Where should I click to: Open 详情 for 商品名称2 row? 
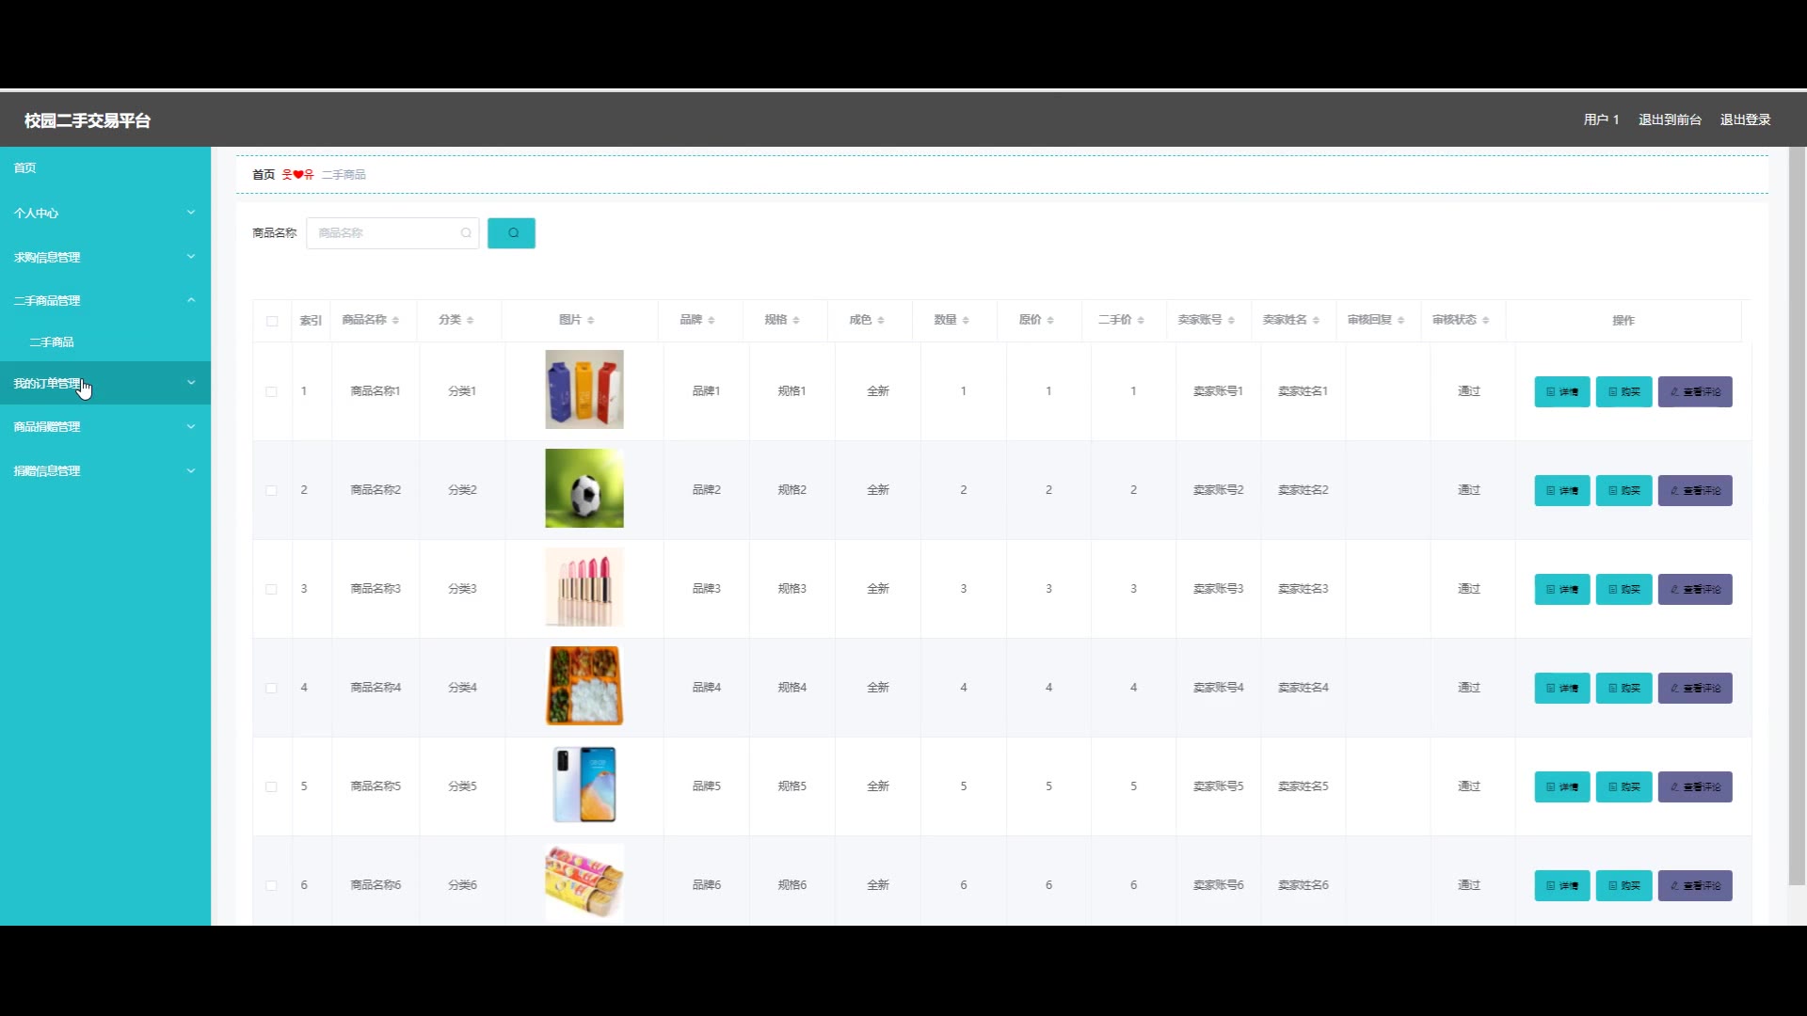click(1561, 490)
